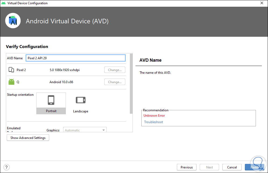The image size is (268, 173).
Task: Click the Cancel button
Action: (x=231, y=167)
